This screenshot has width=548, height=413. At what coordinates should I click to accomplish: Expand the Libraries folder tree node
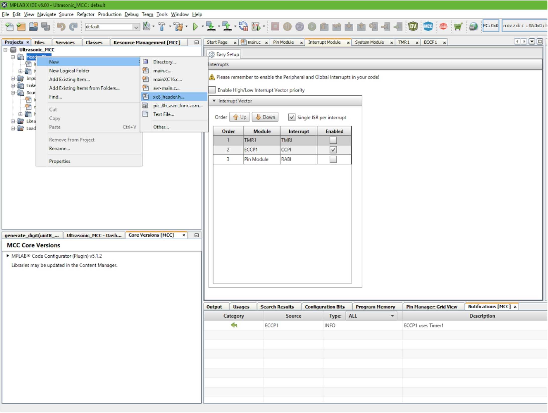13,121
